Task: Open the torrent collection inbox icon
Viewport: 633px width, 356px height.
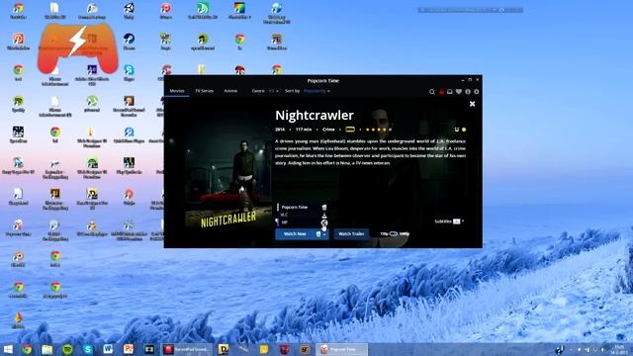Action: pyautogui.click(x=450, y=92)
